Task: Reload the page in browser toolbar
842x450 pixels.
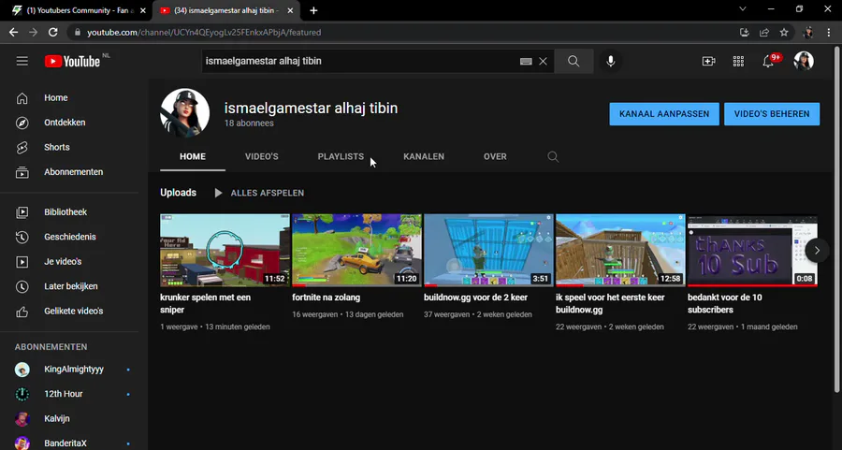Action: pos(52,32)
